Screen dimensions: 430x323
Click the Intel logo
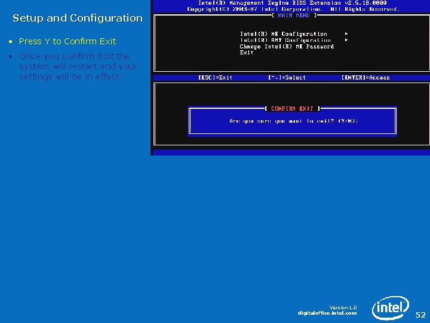(390, 307)
